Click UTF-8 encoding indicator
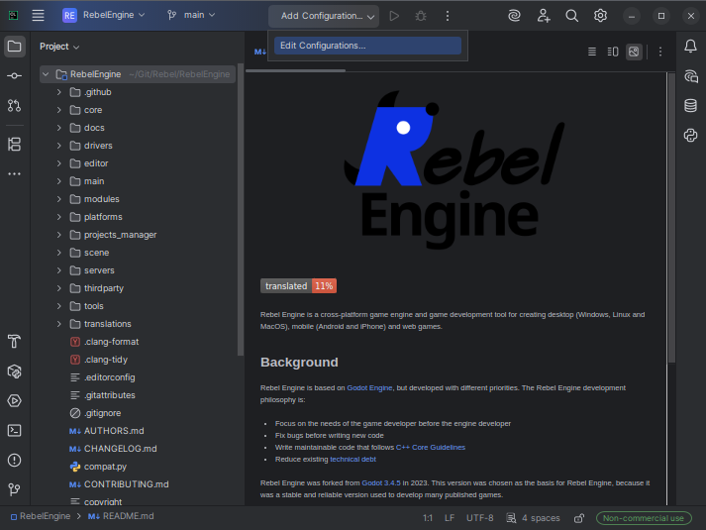Screen dimensions: 706x530 coord(479,518)
